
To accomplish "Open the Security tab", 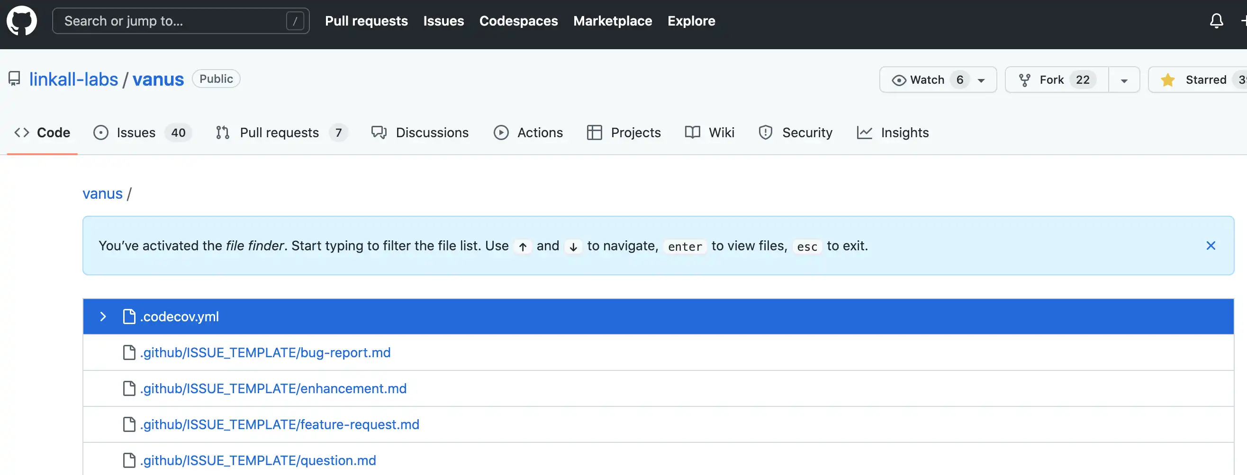I will (x=795, y=132).
